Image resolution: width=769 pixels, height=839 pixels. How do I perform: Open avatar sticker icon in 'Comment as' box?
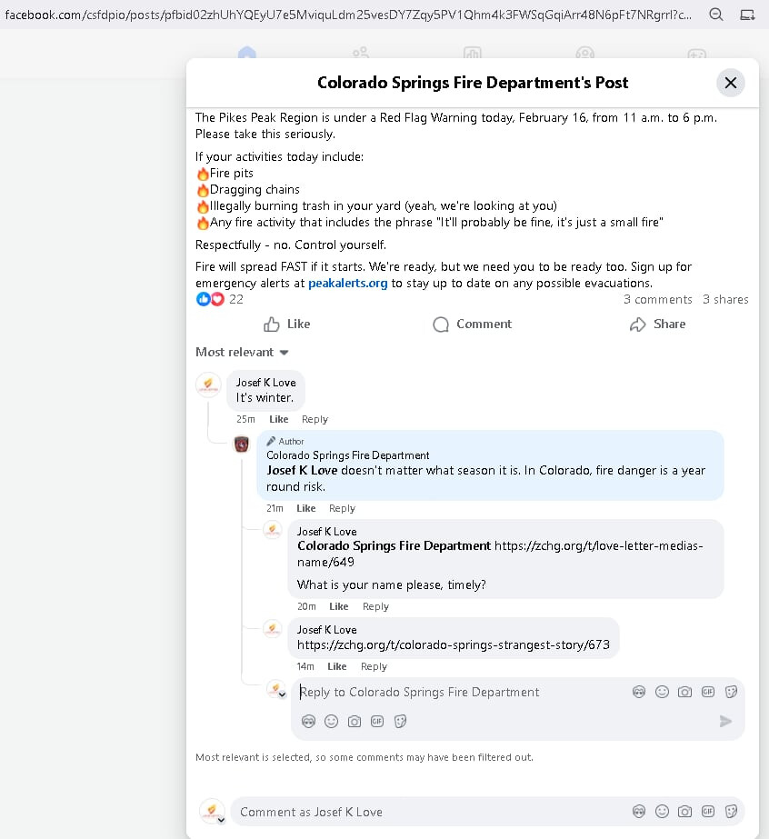[x=639, y=812]
